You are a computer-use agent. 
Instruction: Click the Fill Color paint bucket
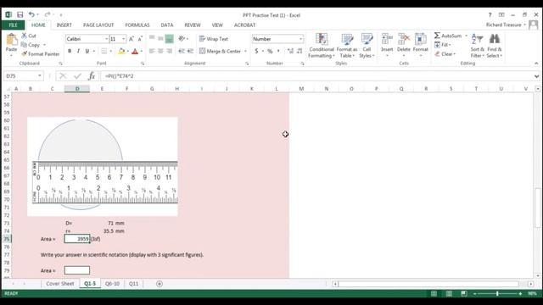click(121, 51)
